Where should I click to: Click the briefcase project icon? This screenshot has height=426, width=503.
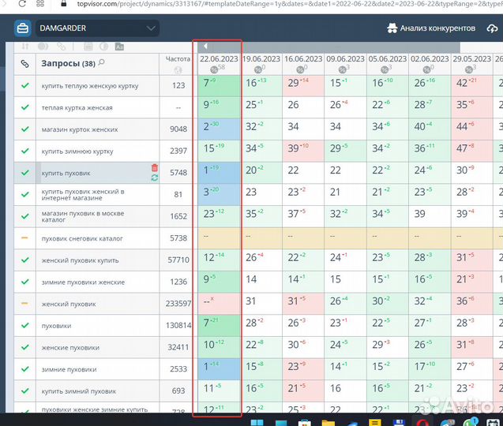23,28
